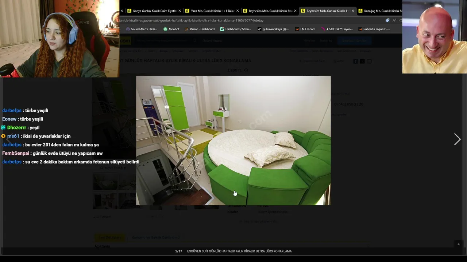Open the shopping price tag icon in address bar
This screenshot has width=467, height=262.
click(387, 20)
